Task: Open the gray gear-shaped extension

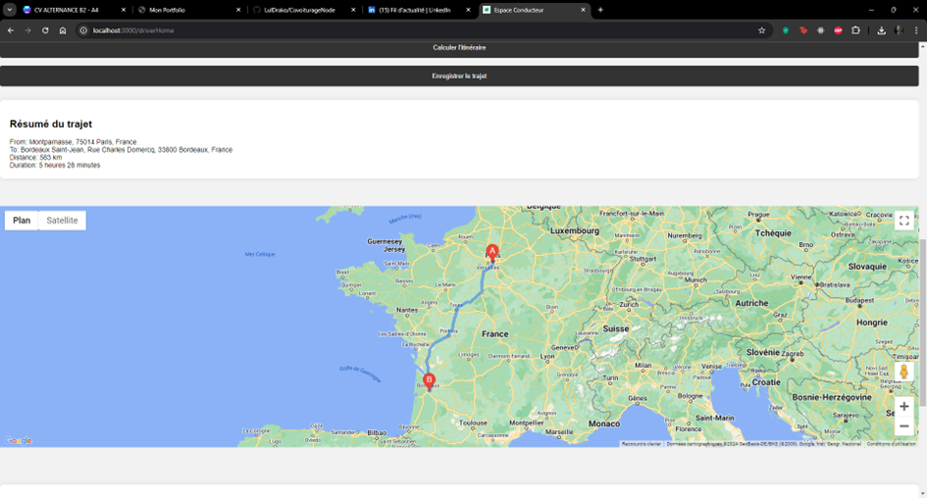Action: click(x=821, y=30)
